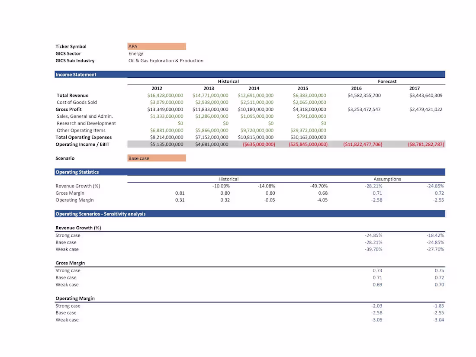The height and width of the screenshot is (357, 476).
Task: Select the Cost of Goods Sold 2013 value
Action: (x=212, y=102)
